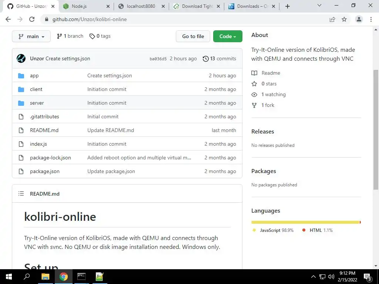Click the 1 watching link

[x=274, y=94]
